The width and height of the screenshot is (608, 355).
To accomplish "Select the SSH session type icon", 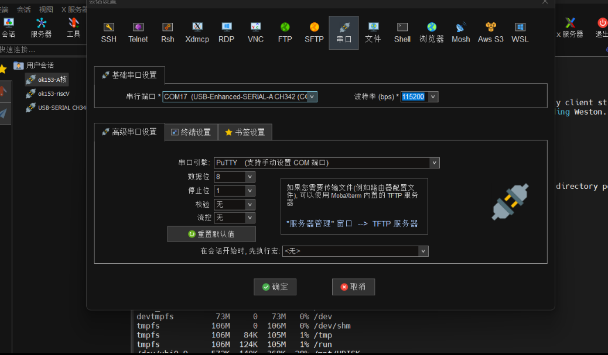I will pos(108,33).
